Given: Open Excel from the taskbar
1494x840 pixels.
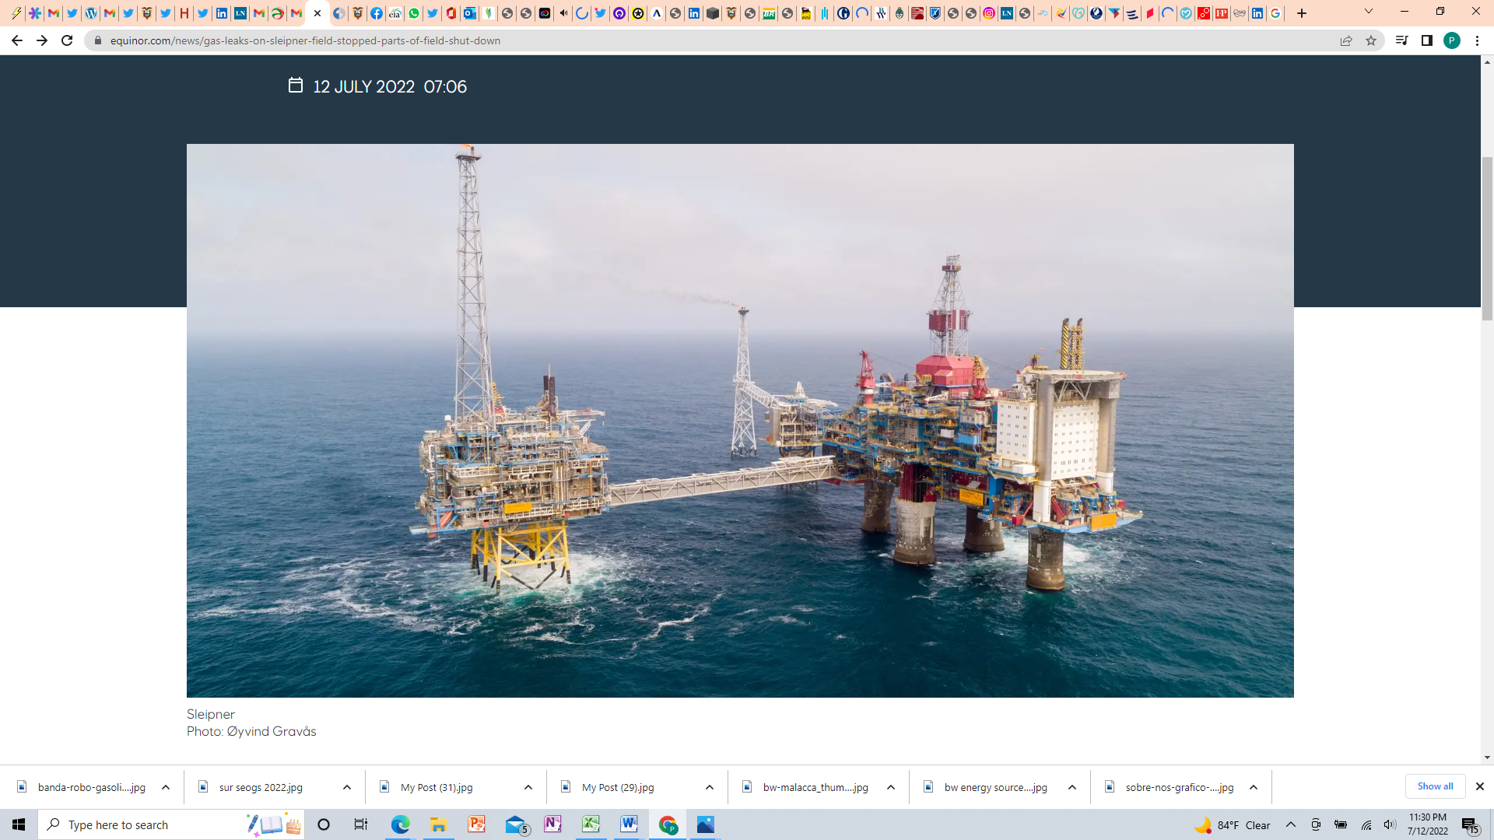Looking at the screenshot, I should [591, 824].
